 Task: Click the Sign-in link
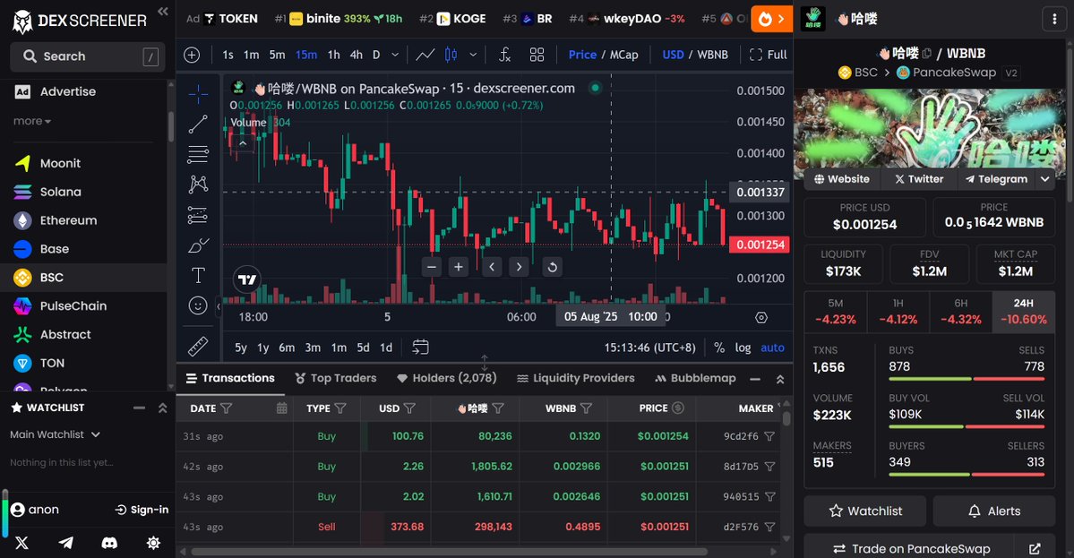coord(142,510)
